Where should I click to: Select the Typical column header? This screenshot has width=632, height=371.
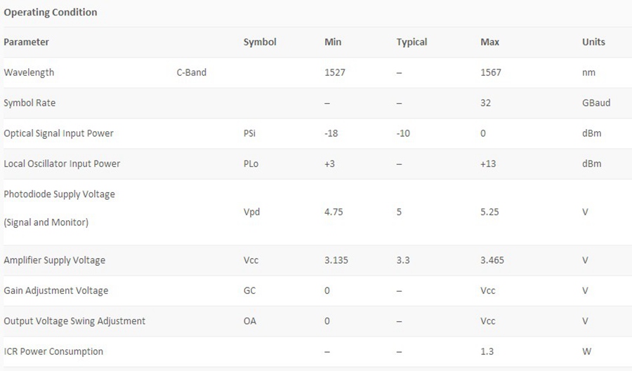pyautogui.click(x=412, y=42)
